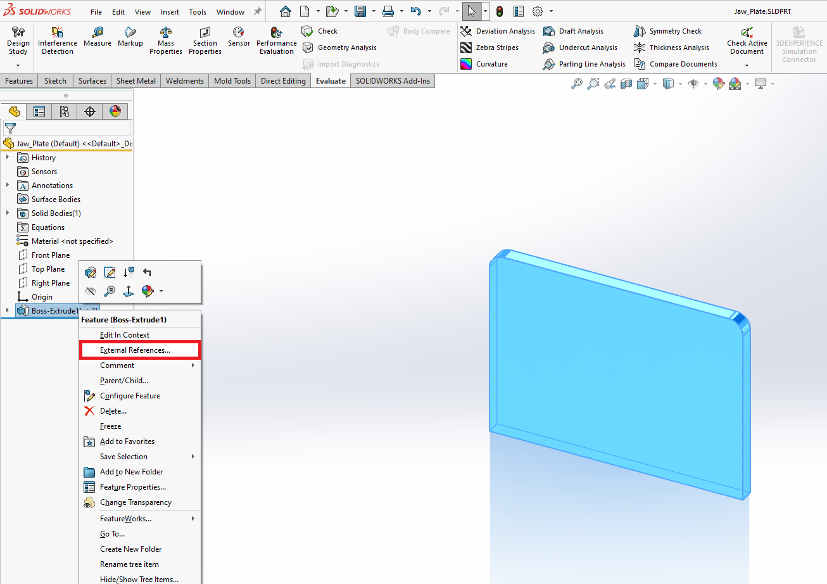Toggle the rebuild traffic light icon
827x584 pixels.
click(x=500, y=11)
